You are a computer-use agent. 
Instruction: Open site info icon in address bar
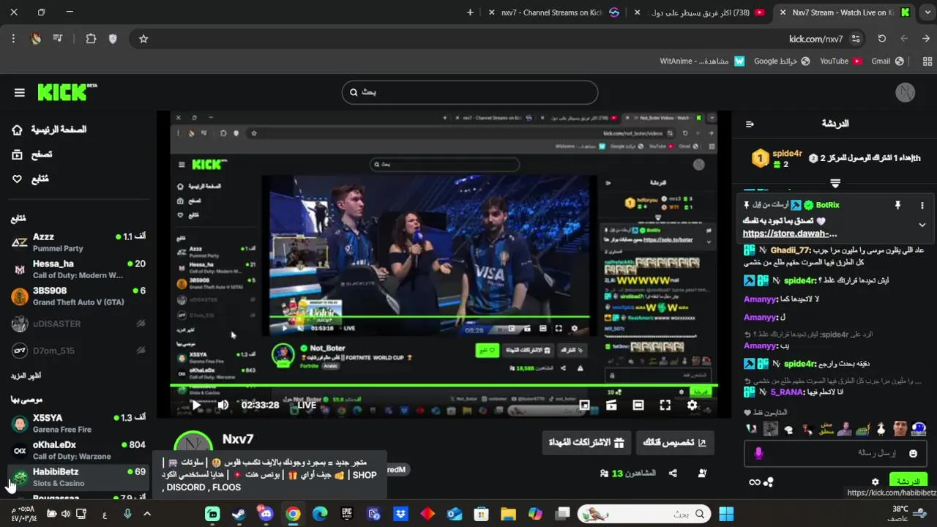[x=856, y=39]
